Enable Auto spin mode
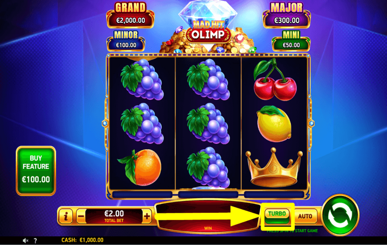387x245 pixels. [305, 216]
